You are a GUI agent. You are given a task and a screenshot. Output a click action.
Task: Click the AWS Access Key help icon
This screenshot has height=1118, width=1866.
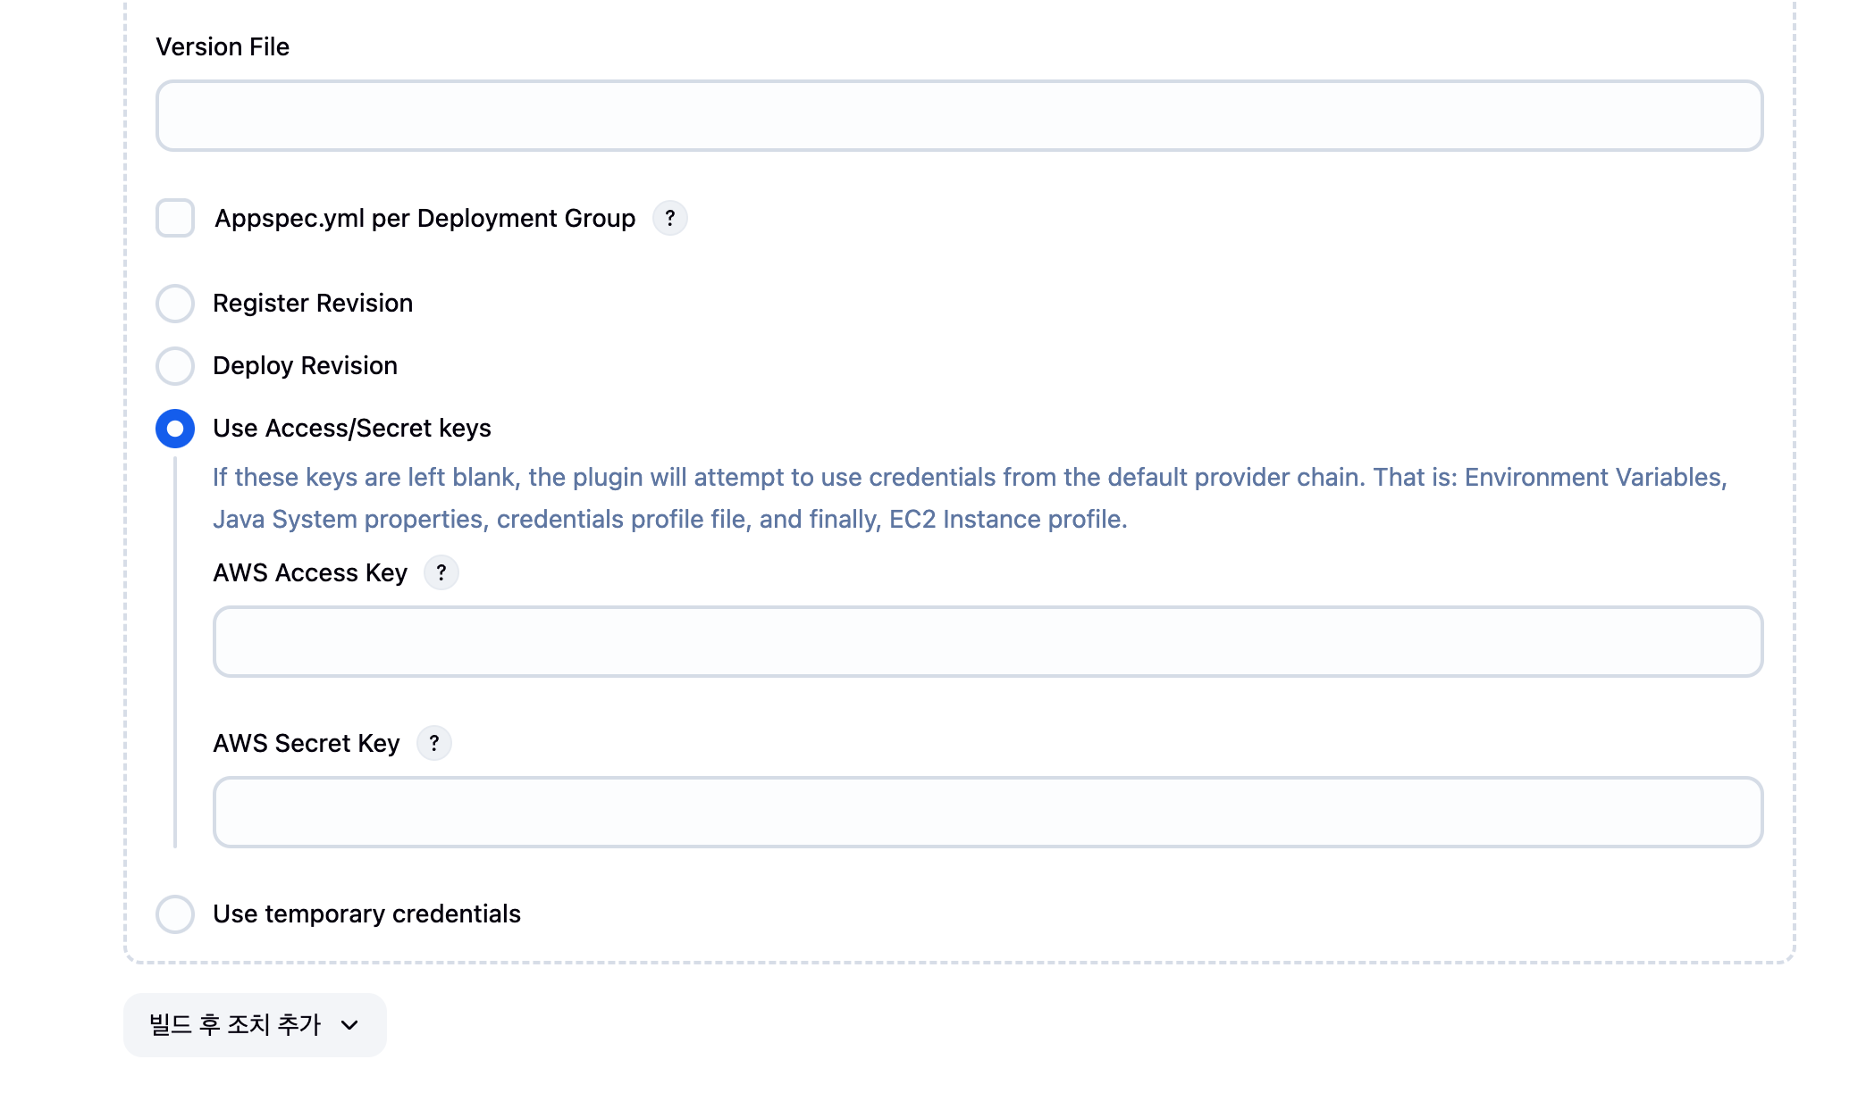coord(441,572)
